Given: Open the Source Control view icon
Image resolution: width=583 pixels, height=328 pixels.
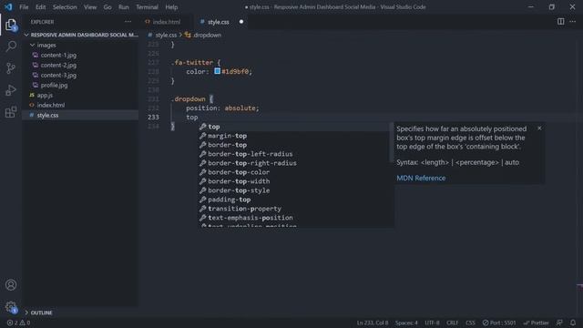Looking at the screenshot, I should [11, 68].
